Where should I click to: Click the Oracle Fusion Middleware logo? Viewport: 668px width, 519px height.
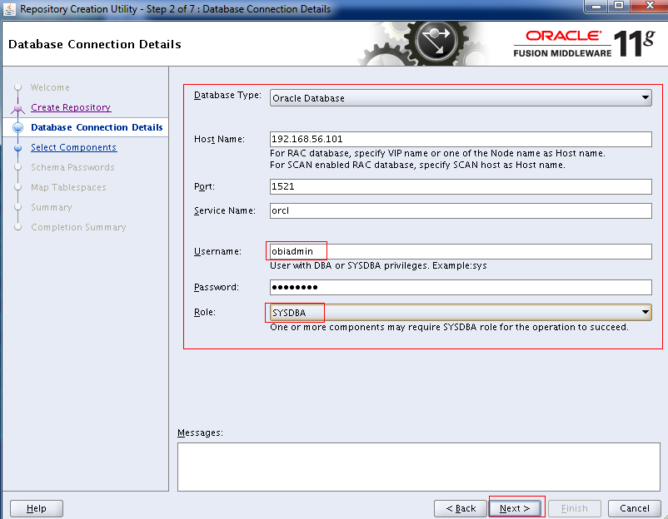point(584,43)
